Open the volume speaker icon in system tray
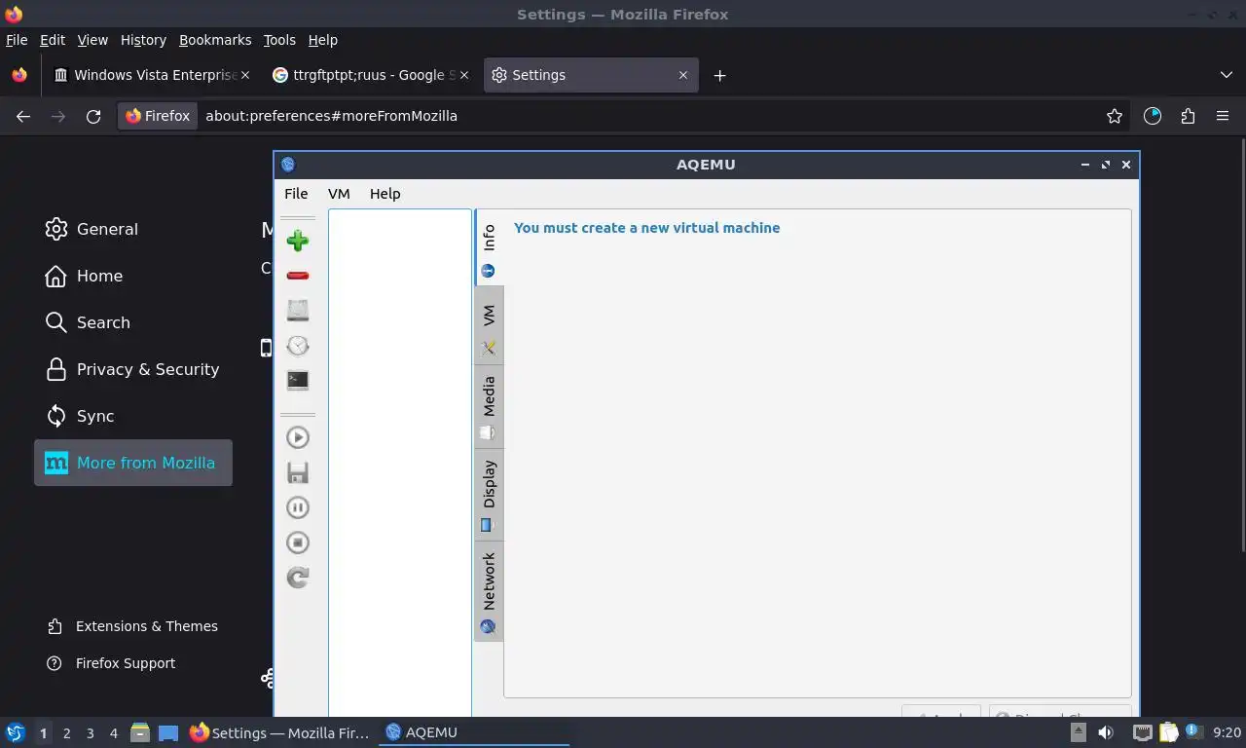 point(1106,732)
